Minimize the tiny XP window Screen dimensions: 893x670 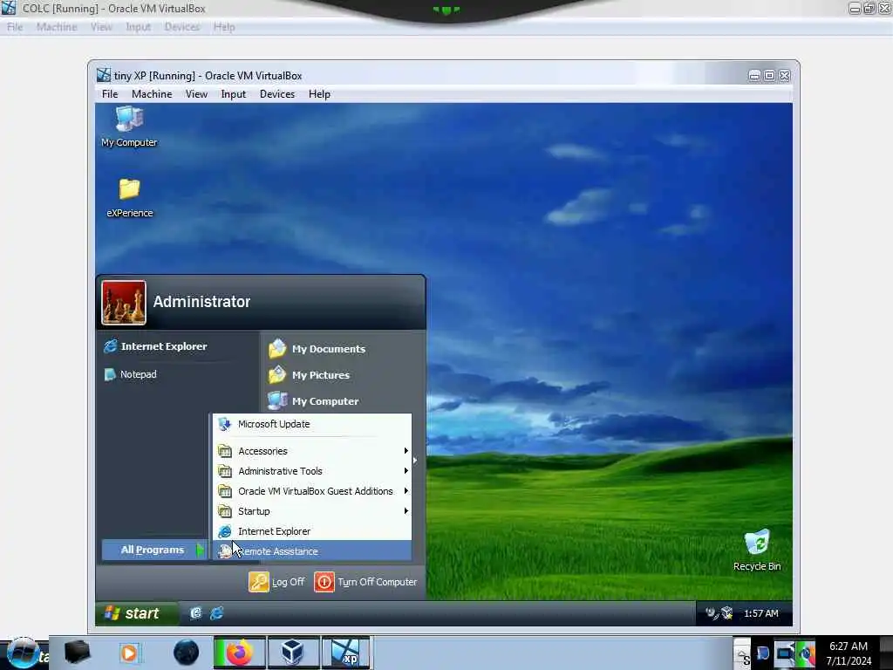point(754,75)
